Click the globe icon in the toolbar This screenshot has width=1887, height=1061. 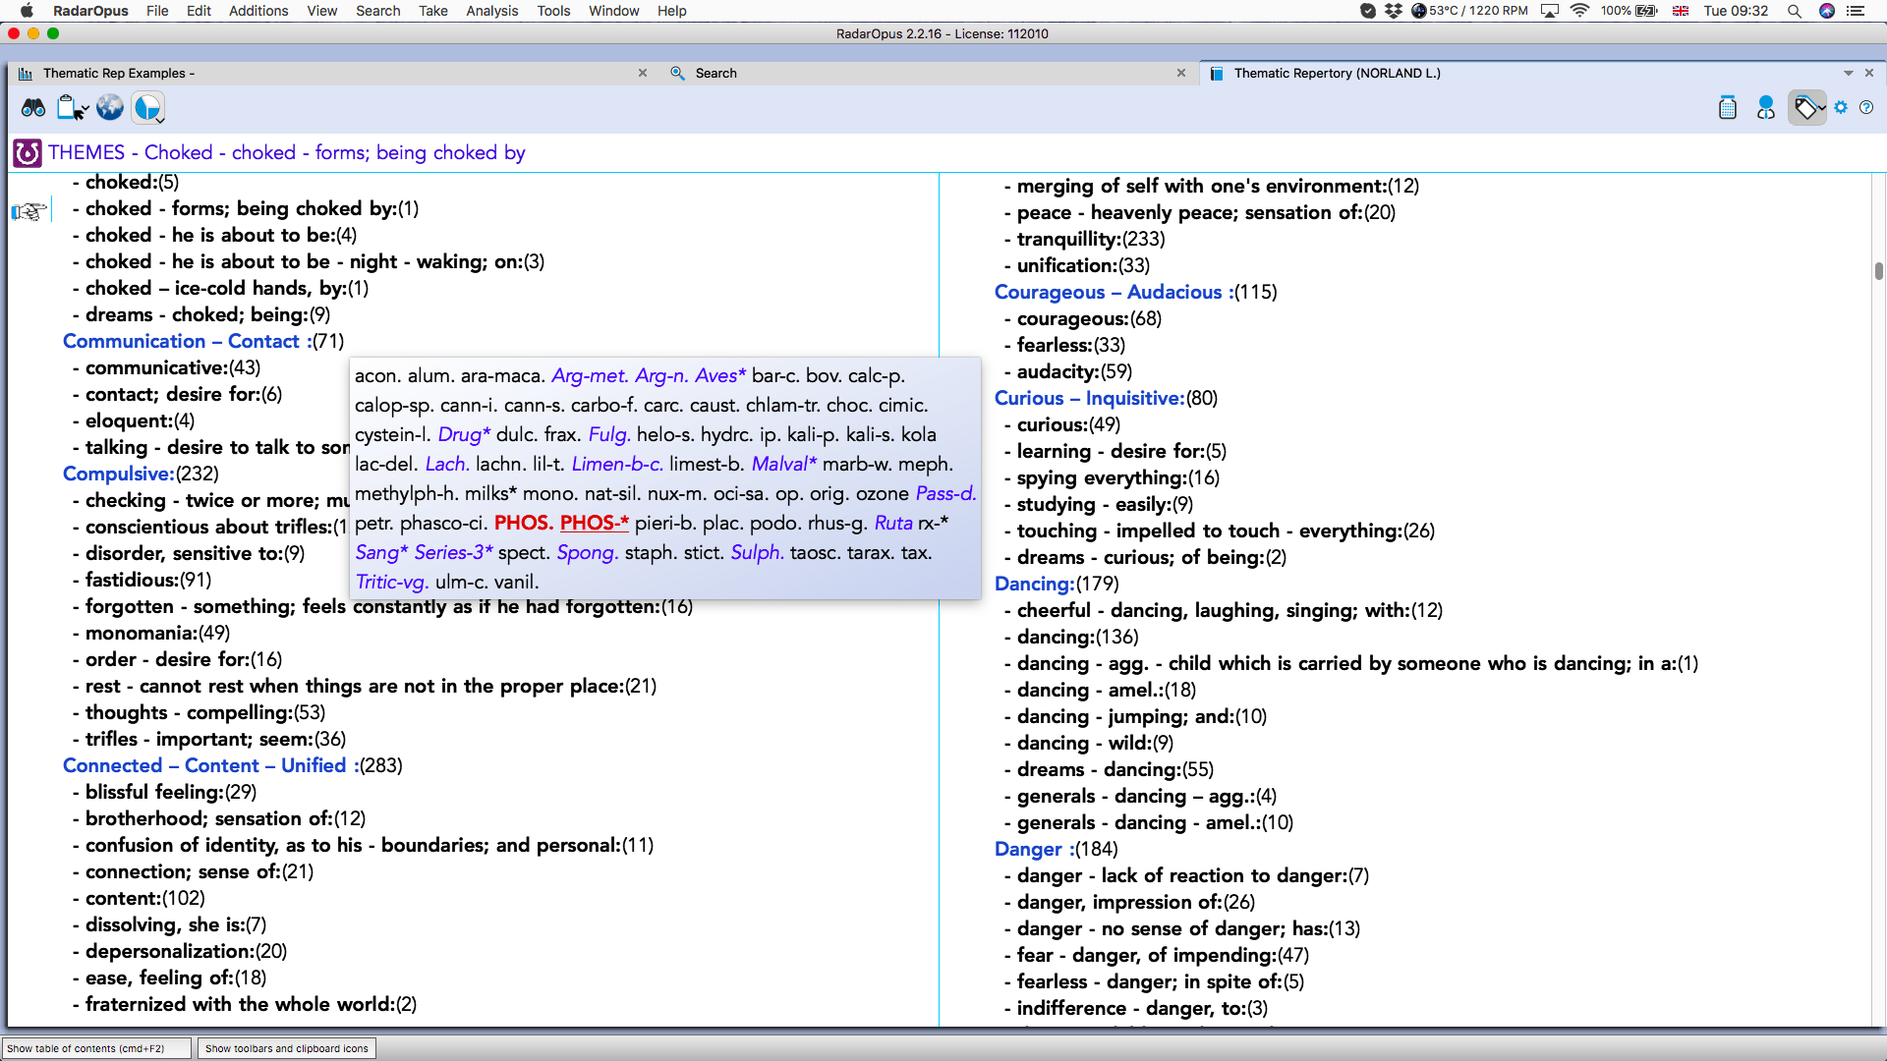point(110,108)
